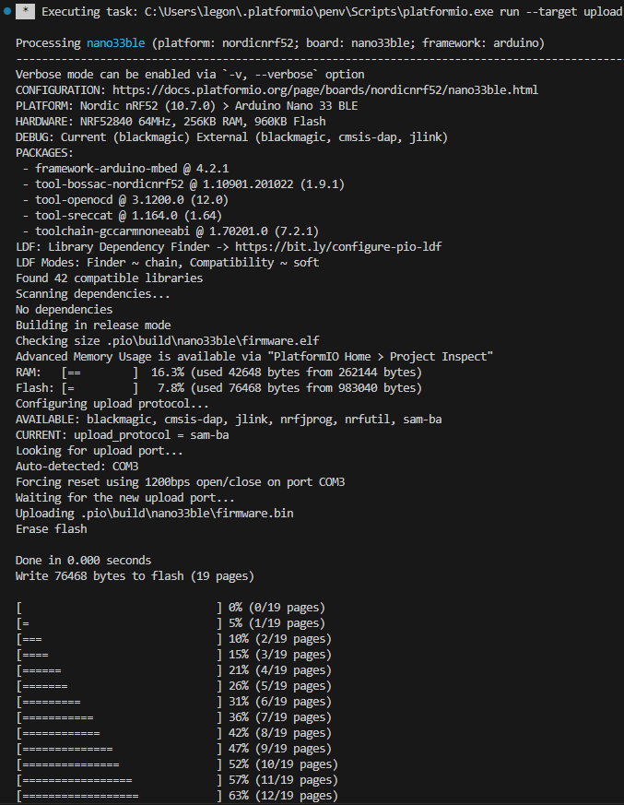Screen dimensions: 624x805
Task: Open the firmware.bin upload path
Action: (x=187, y=514)
